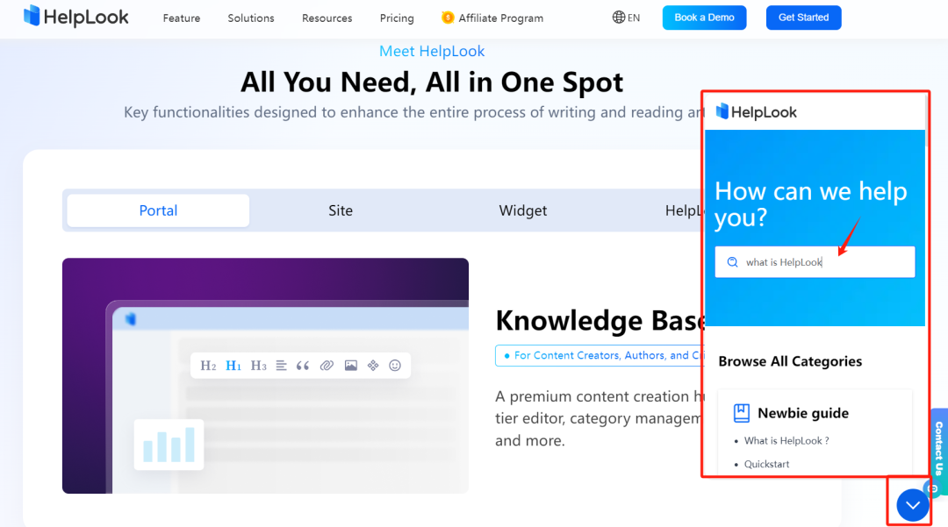The width and height of the screenshot is (948, 527).
Task: Open the Solutions menu
Action: click(x=251, y=18)
